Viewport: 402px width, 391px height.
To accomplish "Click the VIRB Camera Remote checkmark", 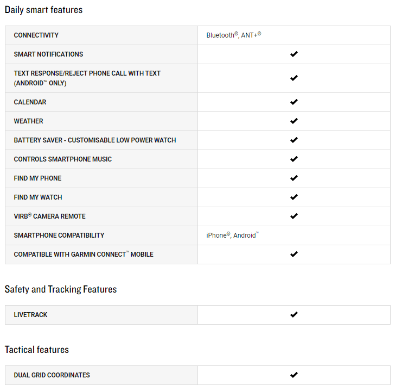I will (x=294, y=216).
